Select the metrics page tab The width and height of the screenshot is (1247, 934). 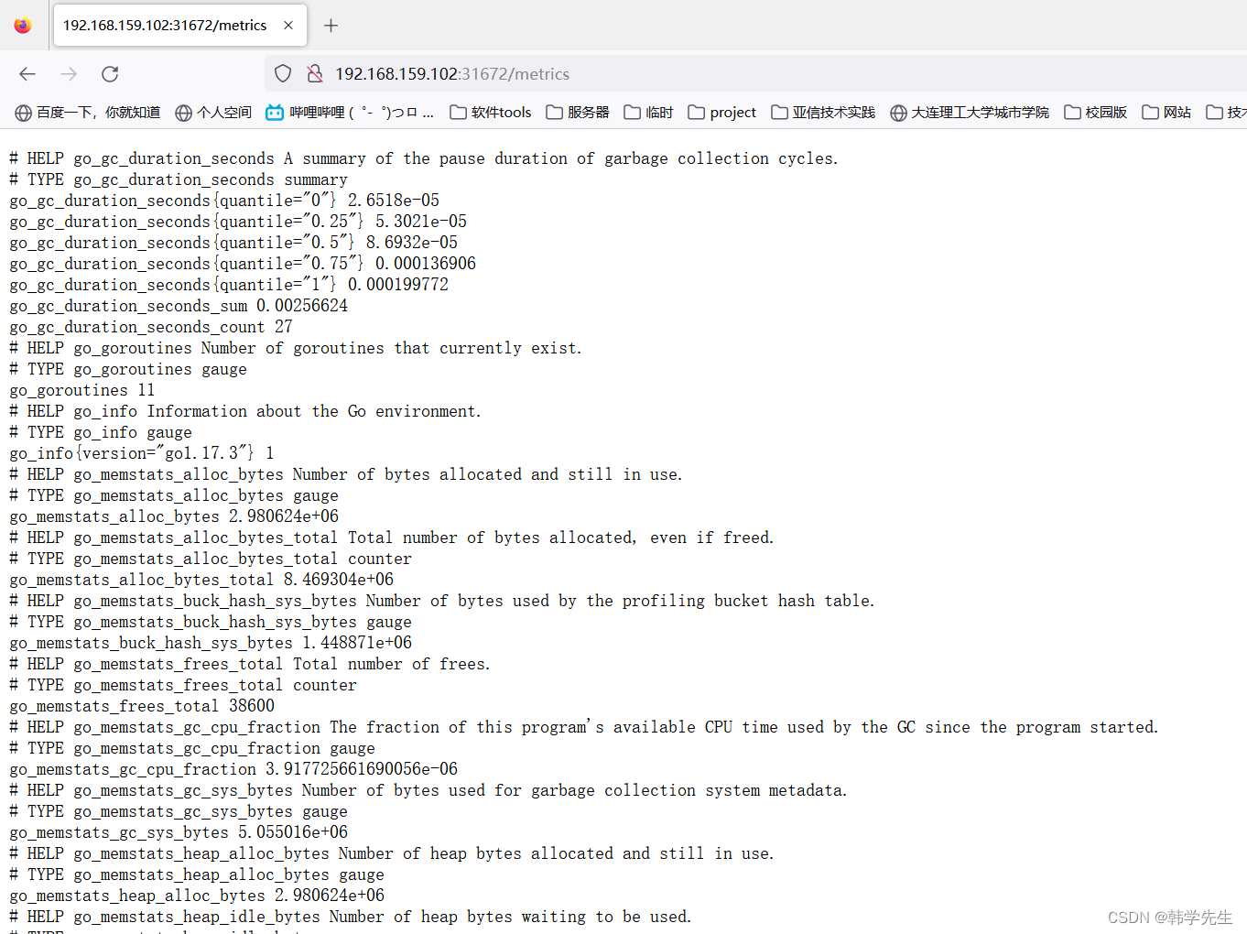click(180, 26)
